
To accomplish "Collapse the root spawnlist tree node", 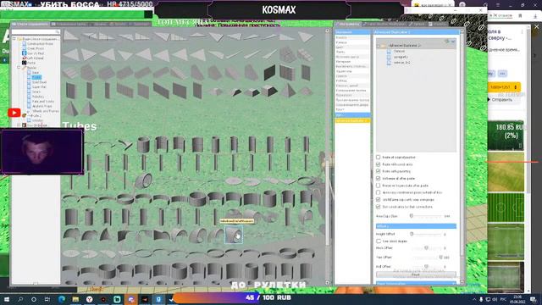I will [14, 39].
